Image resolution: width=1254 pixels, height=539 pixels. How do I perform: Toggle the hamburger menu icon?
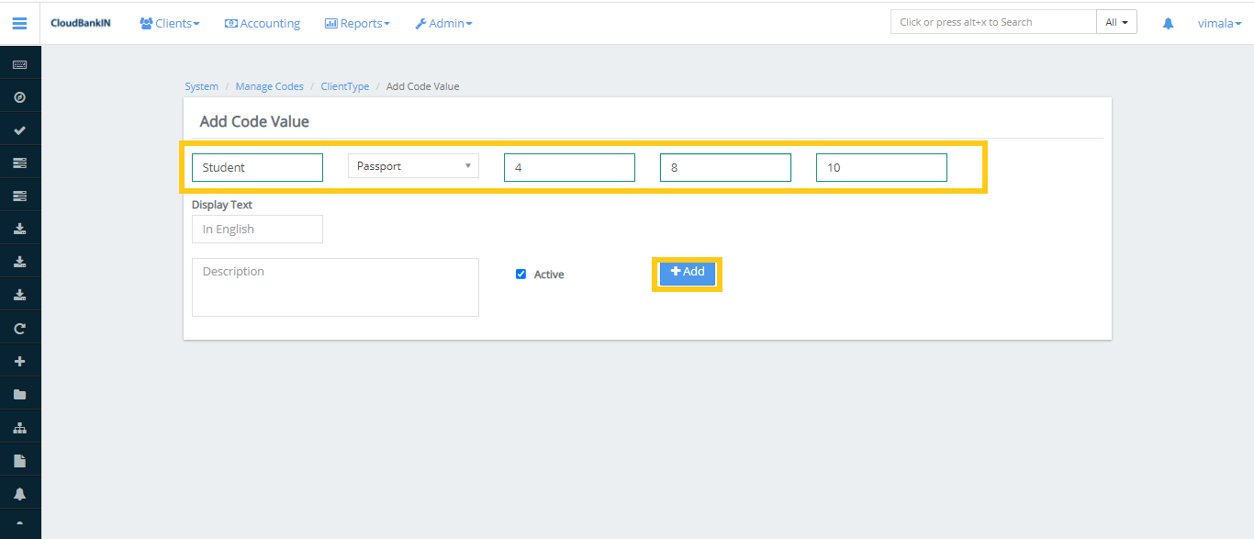(19, 23)
